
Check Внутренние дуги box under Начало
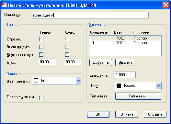click(x=41, y=54)
